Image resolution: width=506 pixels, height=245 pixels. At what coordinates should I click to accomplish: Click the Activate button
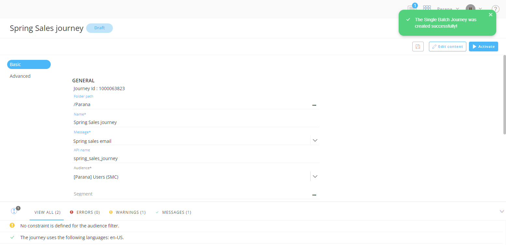tap(483, 47)
